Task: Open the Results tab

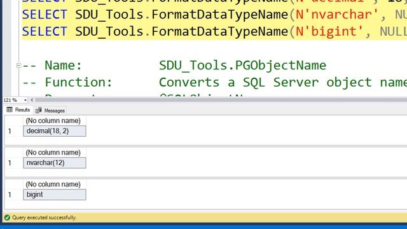Action: pos(18,110)
